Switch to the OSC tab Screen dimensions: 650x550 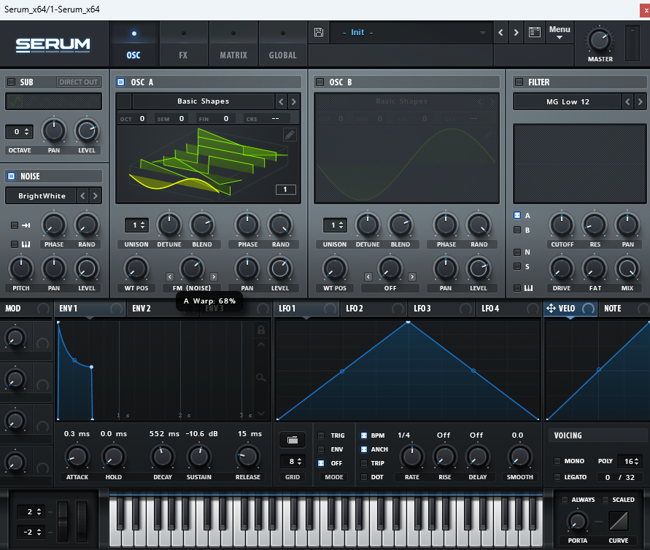[134, 44]
